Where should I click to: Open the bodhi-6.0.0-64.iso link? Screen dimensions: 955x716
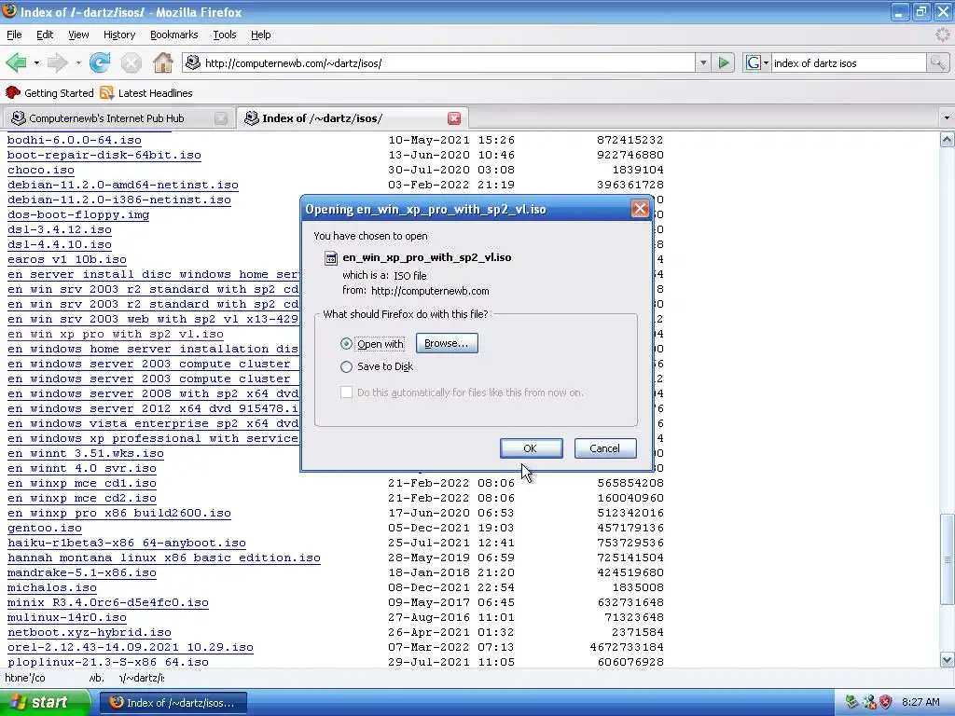tap(75, 140)
